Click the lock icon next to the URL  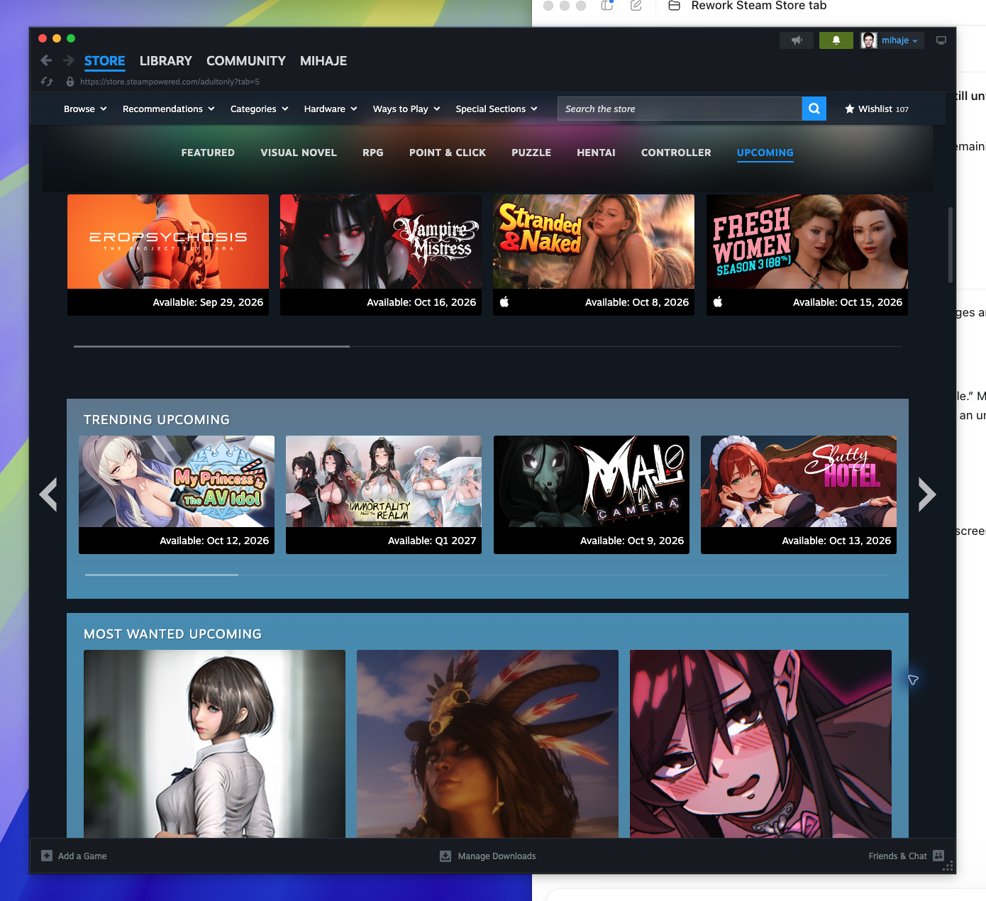[x=70, y=82]
